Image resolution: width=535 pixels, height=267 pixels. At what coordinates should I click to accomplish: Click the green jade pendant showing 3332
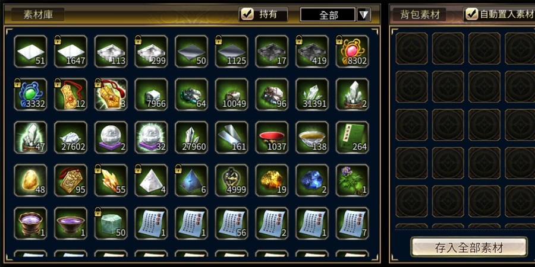click(30, 94)
